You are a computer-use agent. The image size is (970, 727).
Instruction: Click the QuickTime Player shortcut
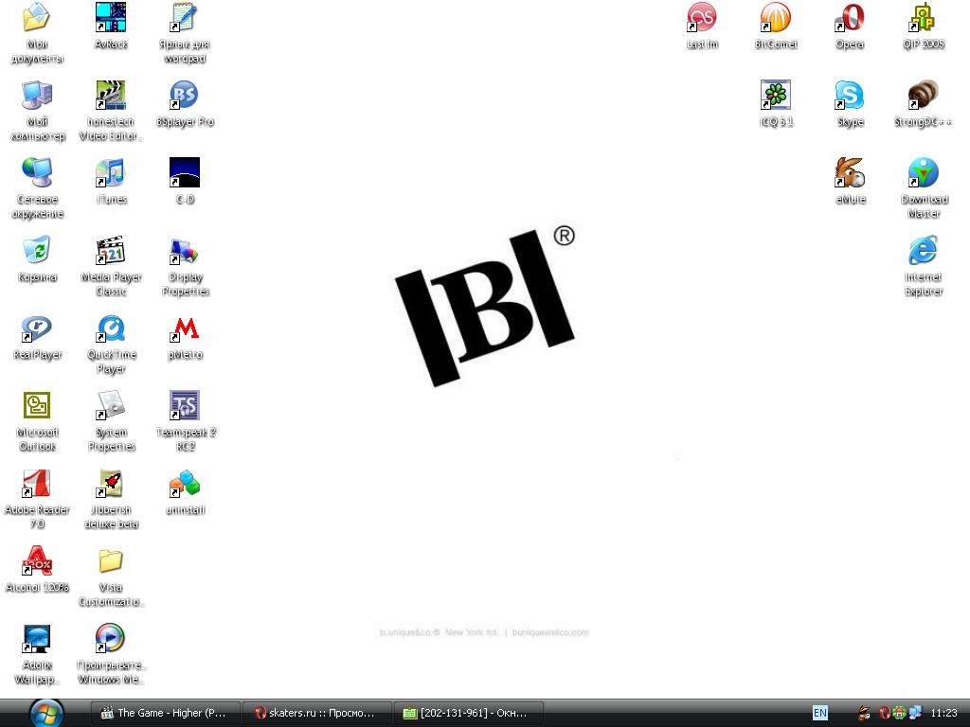pyautogui.click(x=111, y=328)
